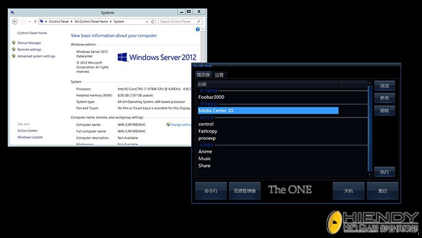The width and height of the screenshot is (422, 238).
Task: Click the shield icon beside Remote settings
Action: tap(14, 49)
